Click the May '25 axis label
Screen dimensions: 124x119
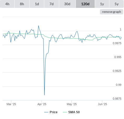72,104
